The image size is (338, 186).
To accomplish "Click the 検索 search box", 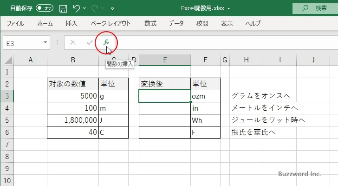I will [x=315, y=8].
